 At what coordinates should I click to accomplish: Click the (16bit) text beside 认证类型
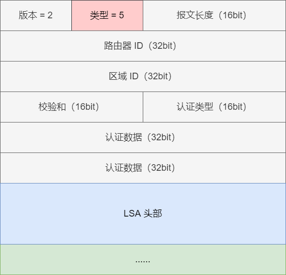(x=232, y=107)
